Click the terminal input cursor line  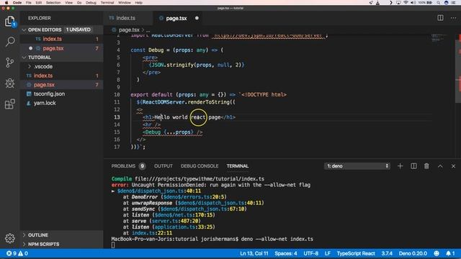113,245
